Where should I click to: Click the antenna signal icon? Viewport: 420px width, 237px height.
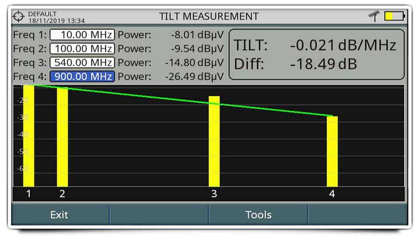coord(374,16)
